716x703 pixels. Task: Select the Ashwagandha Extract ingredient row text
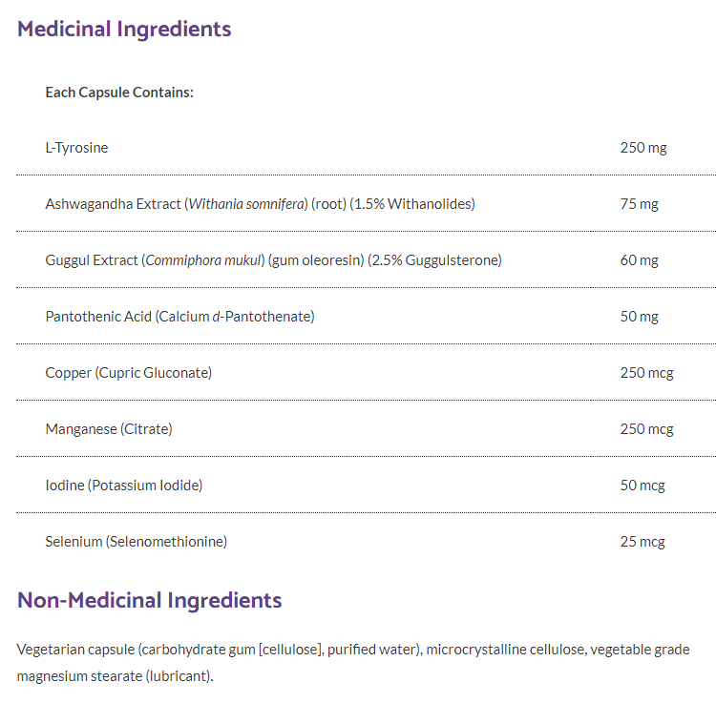click(x=260, y=204)
